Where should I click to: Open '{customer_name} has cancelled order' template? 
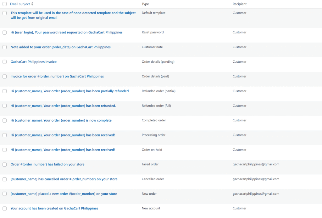tap(64, 179)
